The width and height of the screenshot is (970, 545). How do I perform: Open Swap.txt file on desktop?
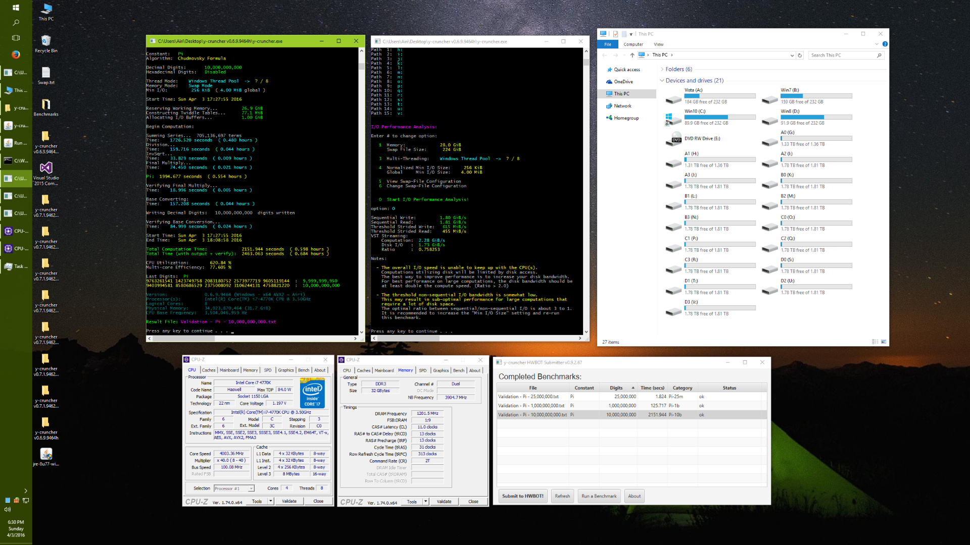(x=46, y=76)
